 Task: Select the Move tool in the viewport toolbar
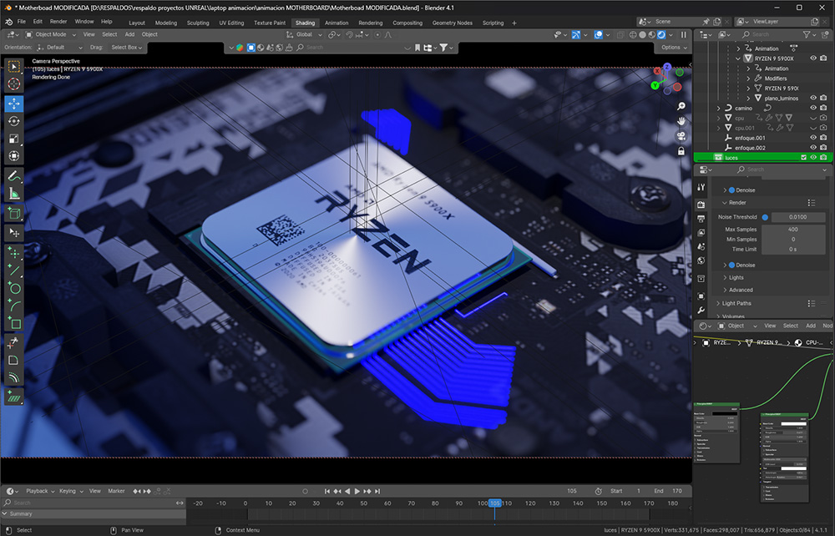14,104
